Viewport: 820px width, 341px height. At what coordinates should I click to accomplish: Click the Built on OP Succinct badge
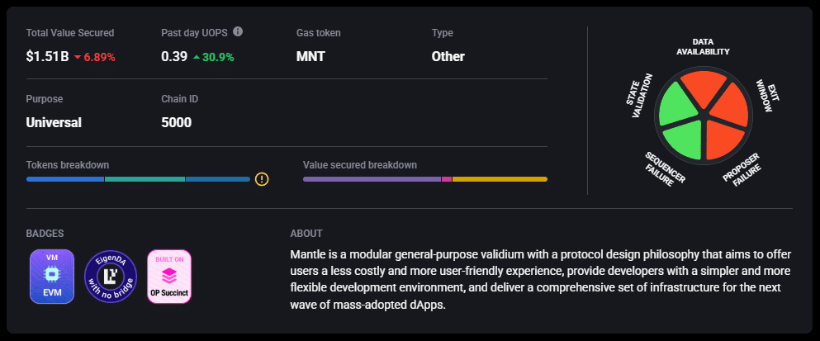(168, 276)
